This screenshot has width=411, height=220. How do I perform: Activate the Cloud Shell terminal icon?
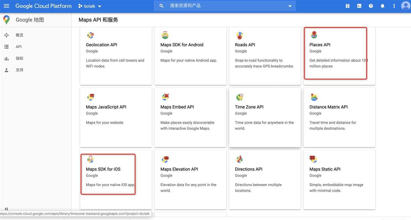click(x=359, y=6)
